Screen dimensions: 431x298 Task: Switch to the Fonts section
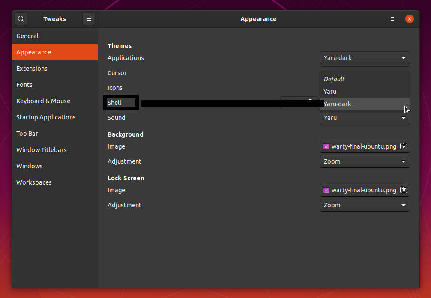(x=24, y=85)
